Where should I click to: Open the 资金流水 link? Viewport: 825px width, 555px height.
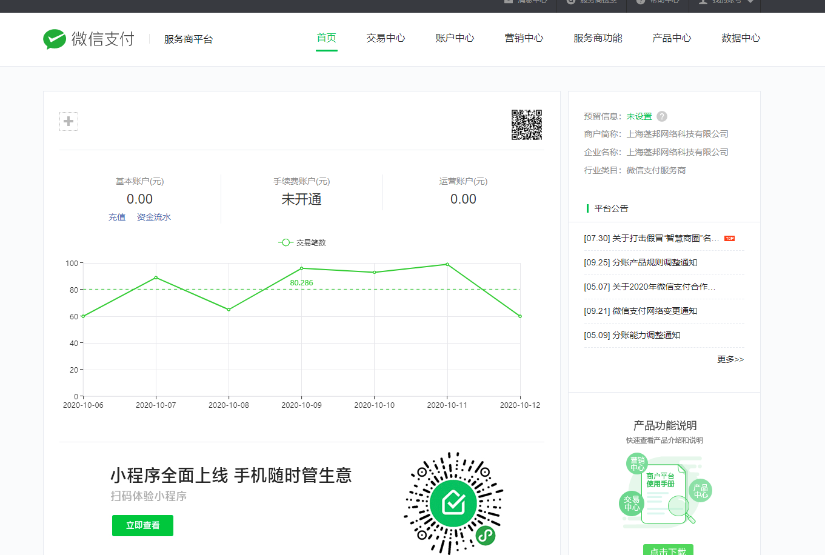coord(154,217)
